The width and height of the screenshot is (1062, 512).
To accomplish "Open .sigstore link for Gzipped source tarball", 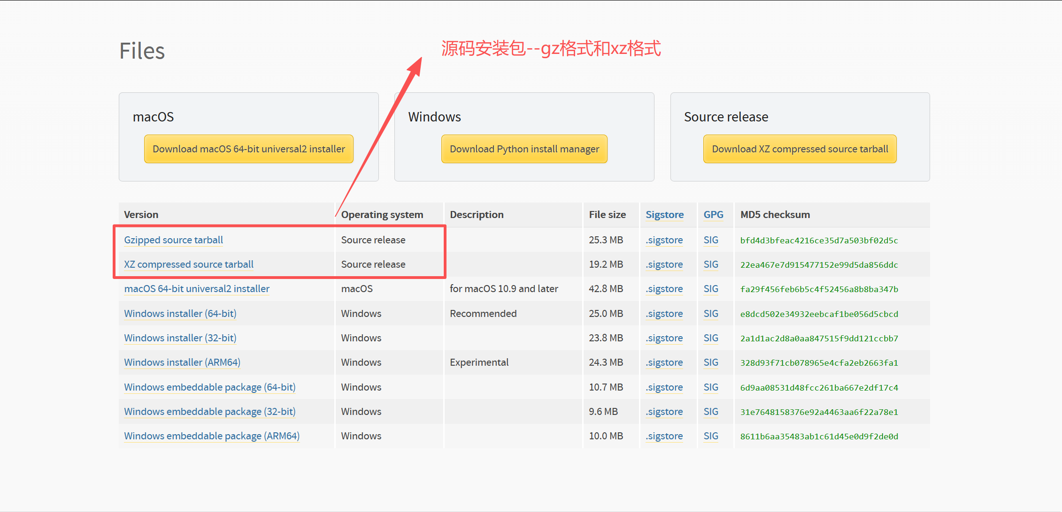I will pos(664,240).
